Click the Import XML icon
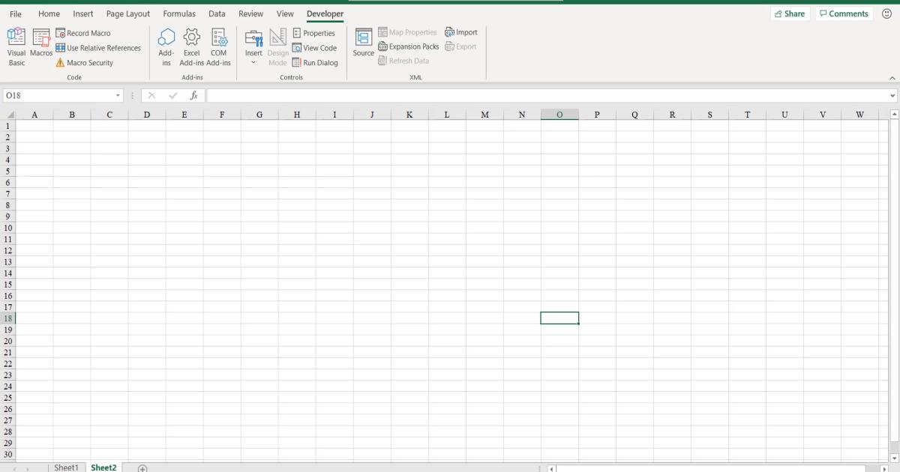Image resolution: width=900 pixels, height=472 pixels. [x=461, y=32]
